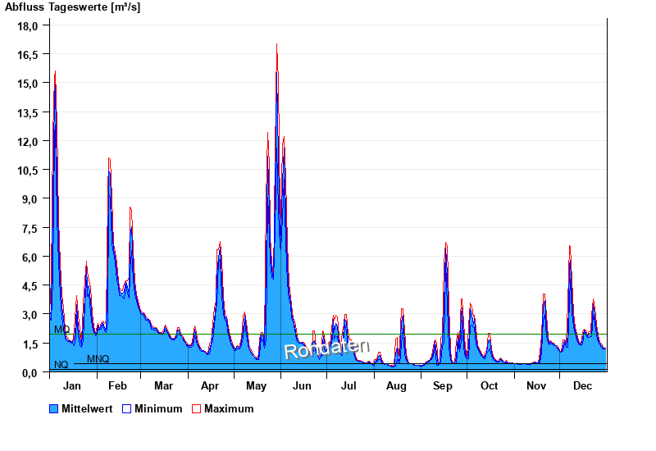Click the MNQ line label
Viewport: 656px width, 451px height.
coord(98,359)
